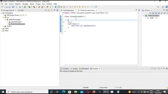
Task: Click the Debug bug icon
Action: click(20, 7)
